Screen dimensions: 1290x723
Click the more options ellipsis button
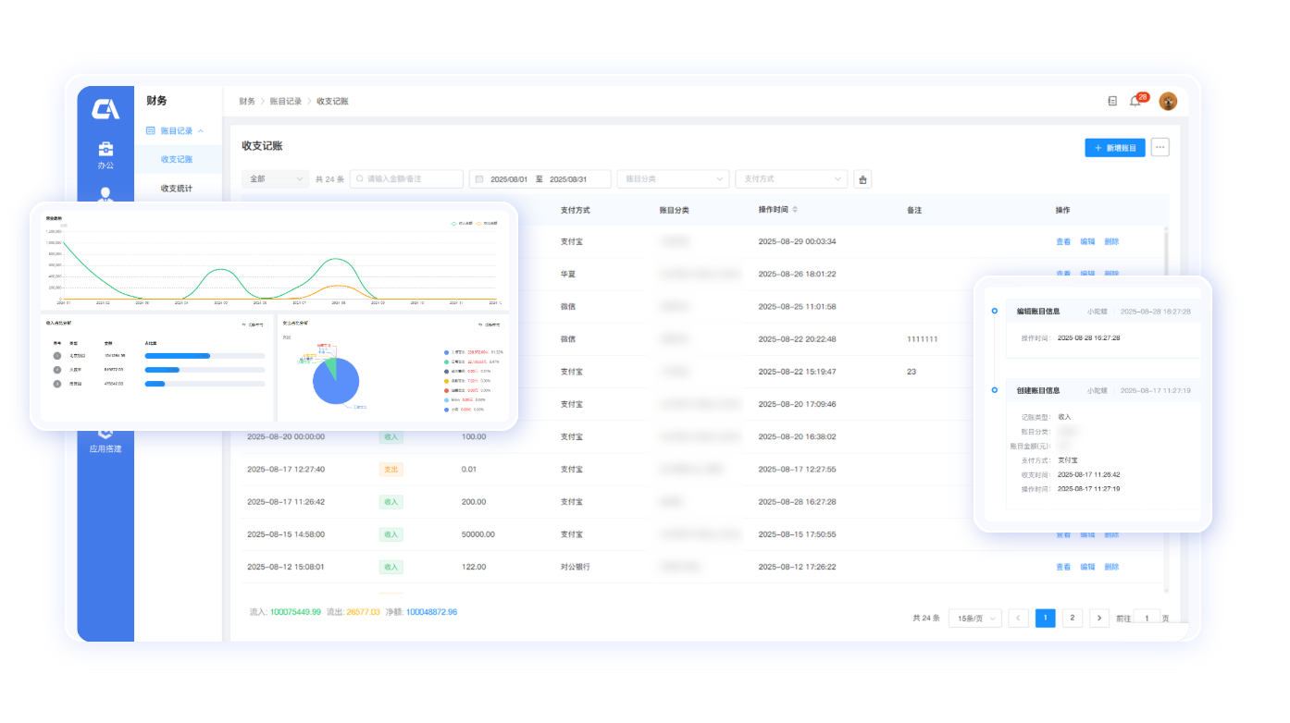click(1160, 147)
